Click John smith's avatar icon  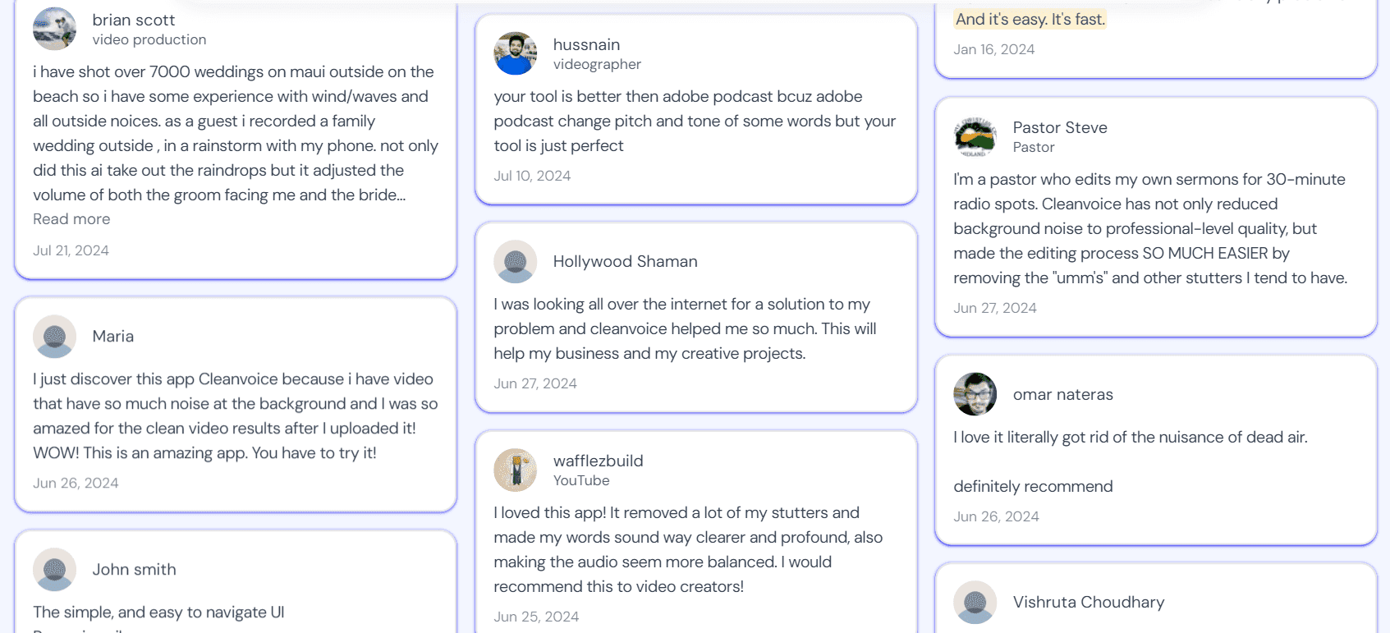tap(54, 570)
